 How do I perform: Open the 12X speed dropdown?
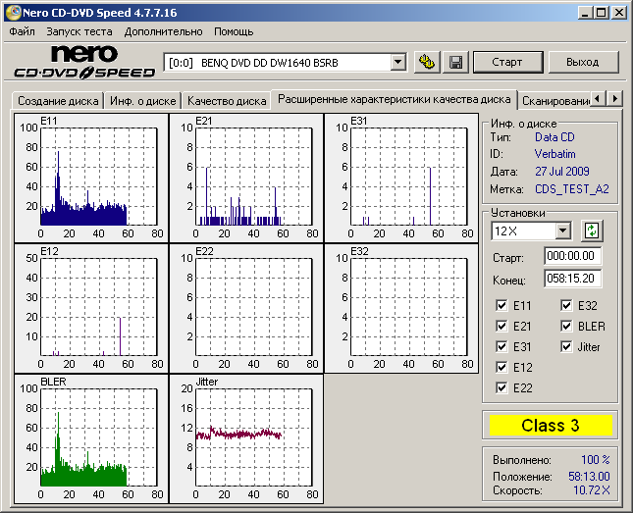tap(562, 231)
